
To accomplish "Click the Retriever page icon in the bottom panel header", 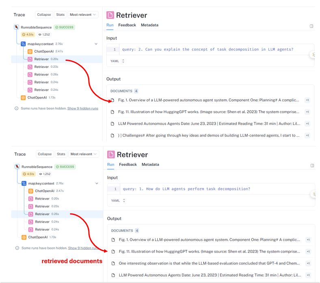I will 111,154.
